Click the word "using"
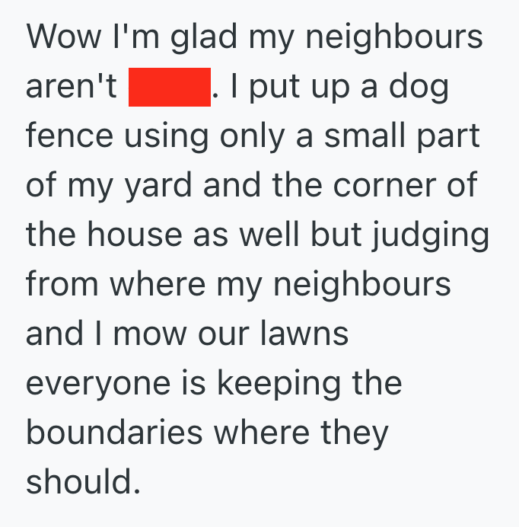This screenshot has height=527, width=519. pos(164,136)
